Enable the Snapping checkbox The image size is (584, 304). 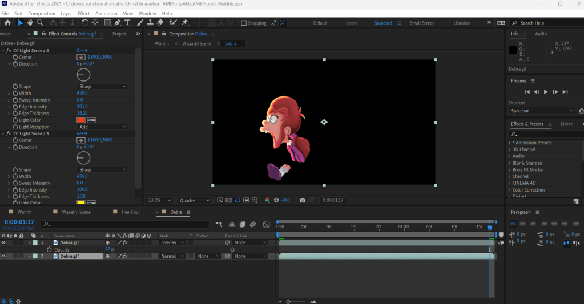pos(244,23)
